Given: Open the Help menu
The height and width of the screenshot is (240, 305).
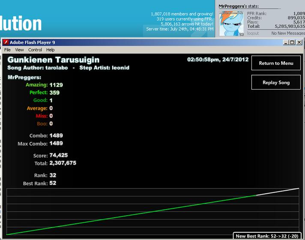Looking at the screenshot, I should click(x=51, y=50).
